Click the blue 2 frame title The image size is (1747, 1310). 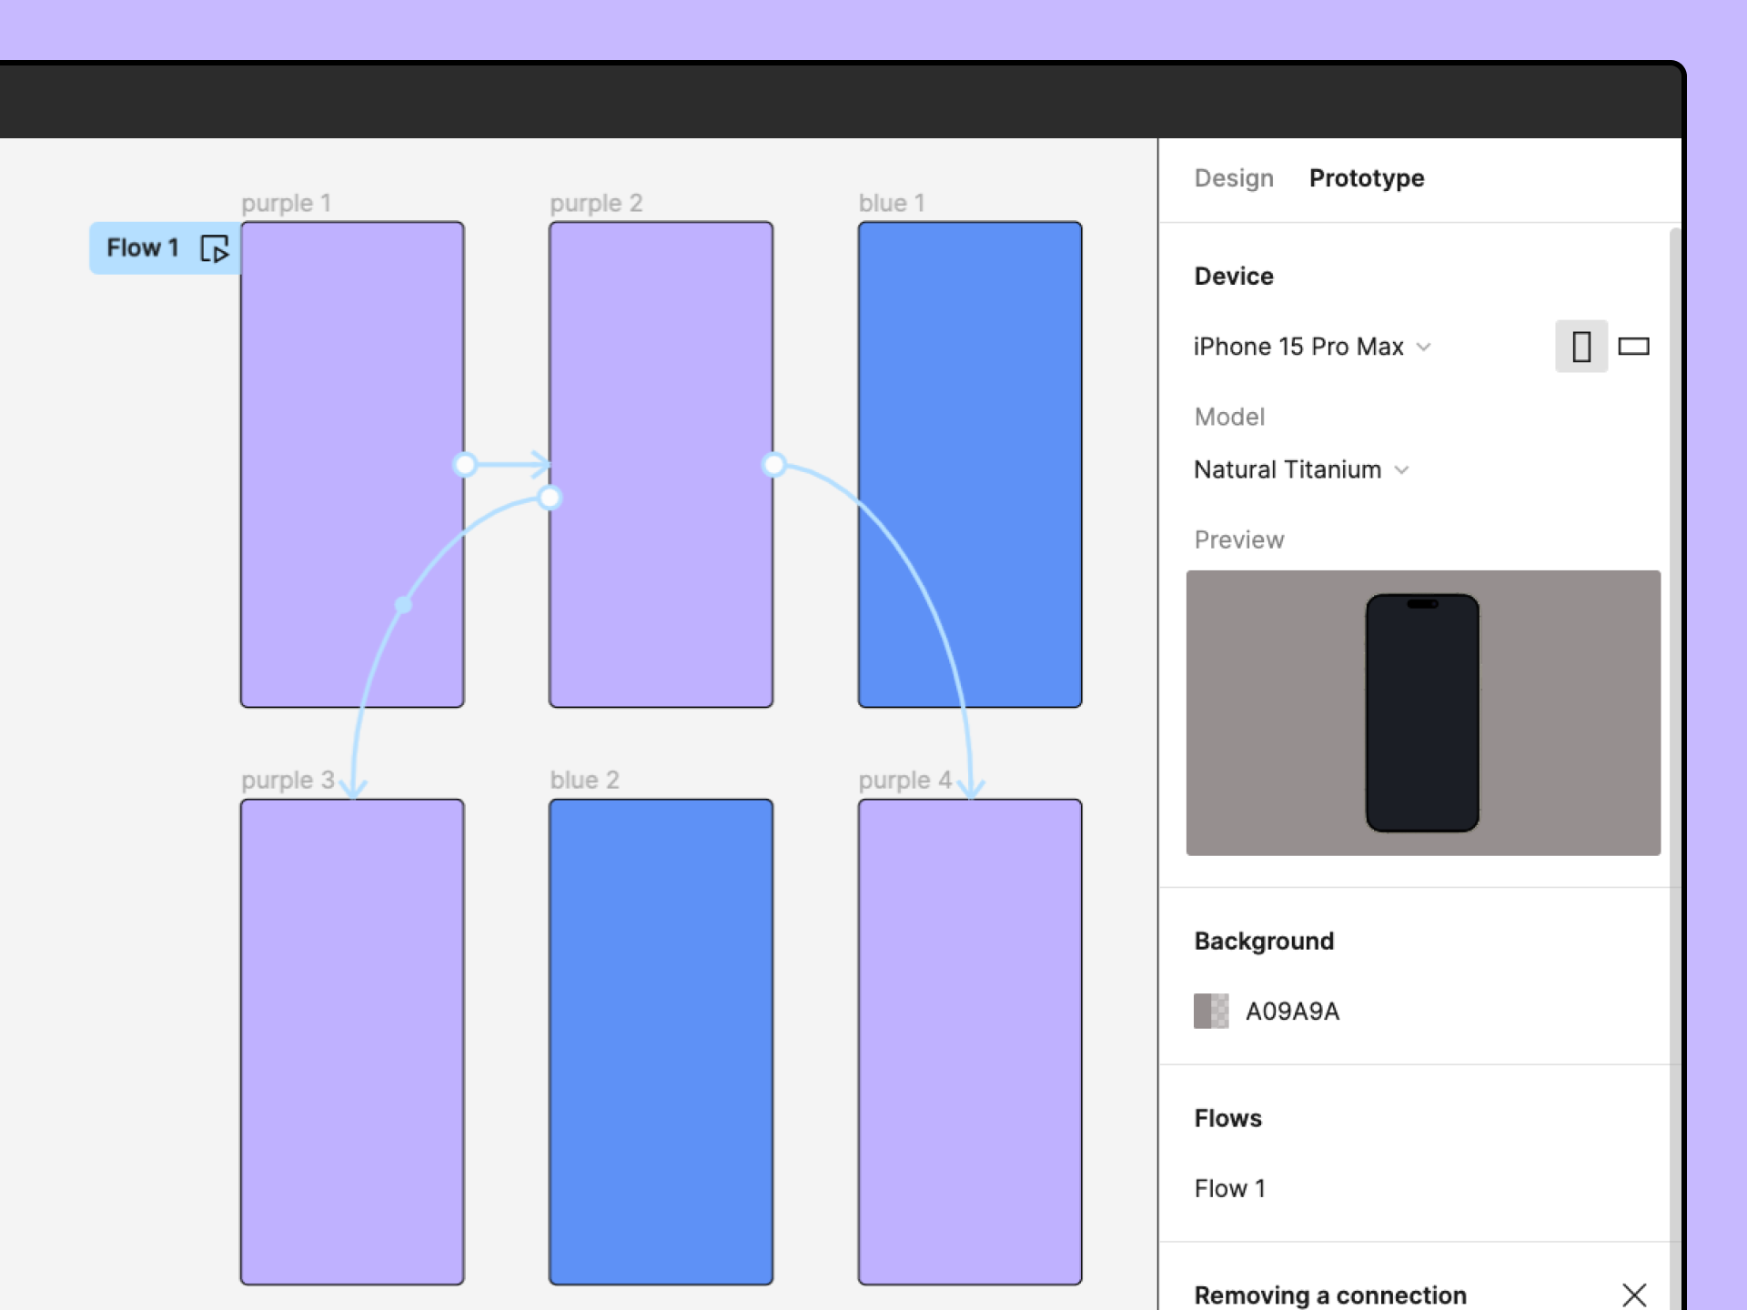pyautogui.click(x=584, y=781)
